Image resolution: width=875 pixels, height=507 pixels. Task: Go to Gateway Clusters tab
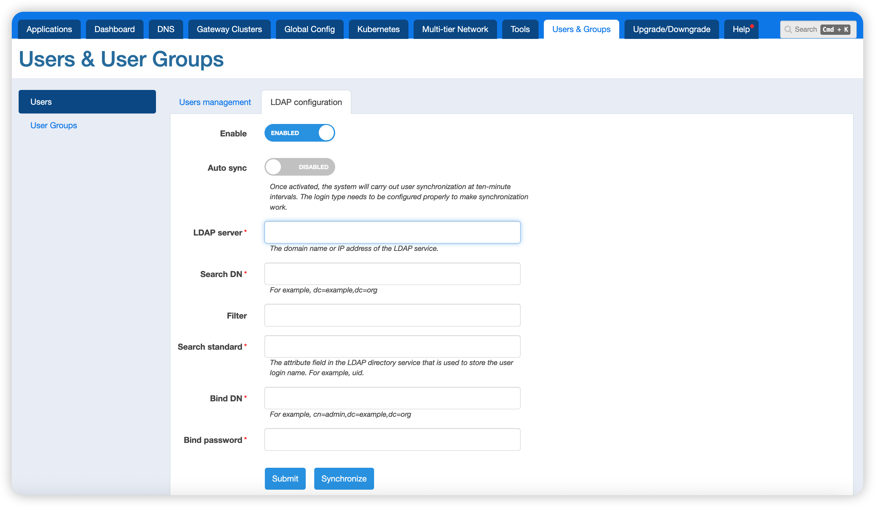point(229,29)
